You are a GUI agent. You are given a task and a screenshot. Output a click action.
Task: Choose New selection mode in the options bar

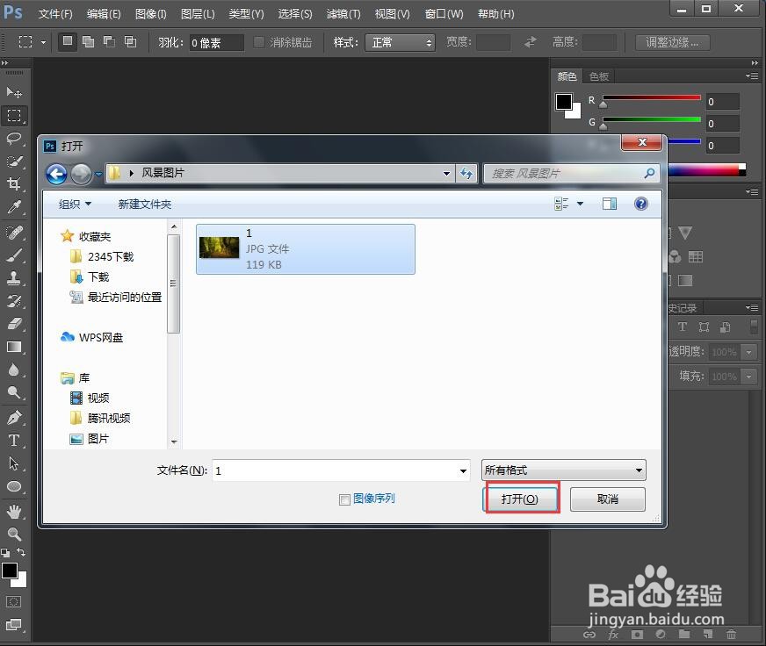click(68, 41)
